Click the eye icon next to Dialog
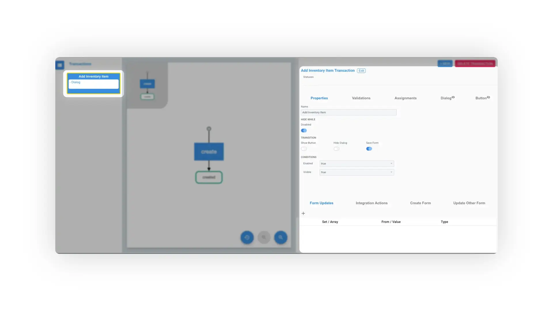Viewport: 553px width, 311px height. [453, 97]
